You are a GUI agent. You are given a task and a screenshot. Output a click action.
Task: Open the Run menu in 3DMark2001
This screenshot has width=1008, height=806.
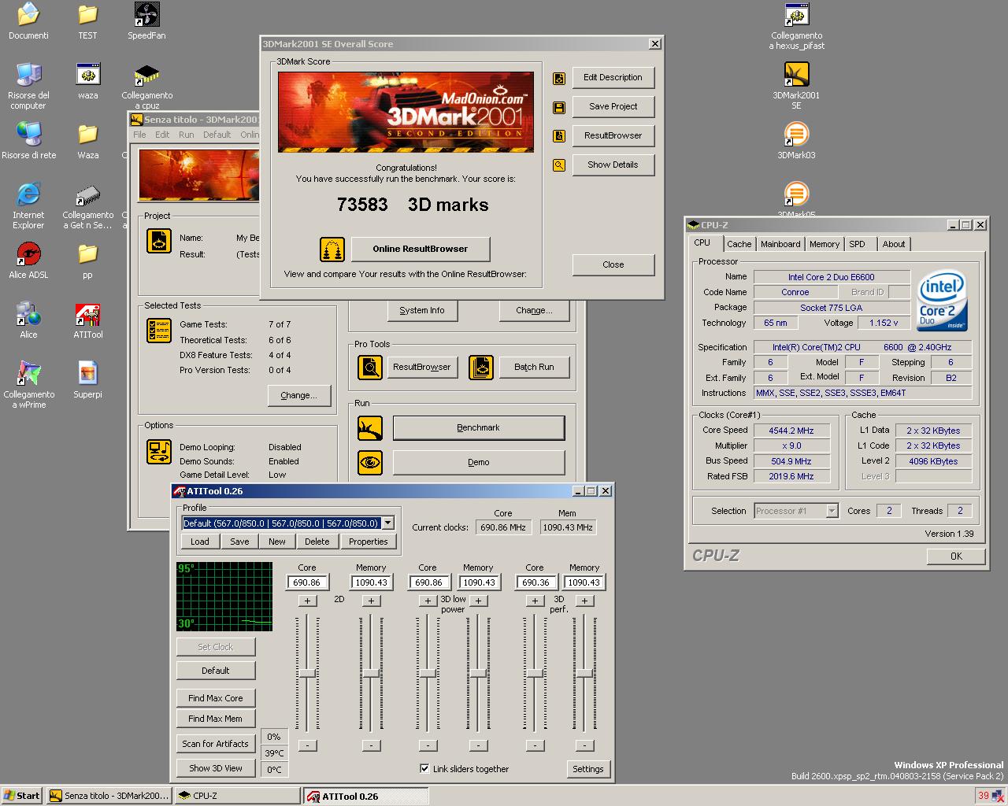coord(186,135)
